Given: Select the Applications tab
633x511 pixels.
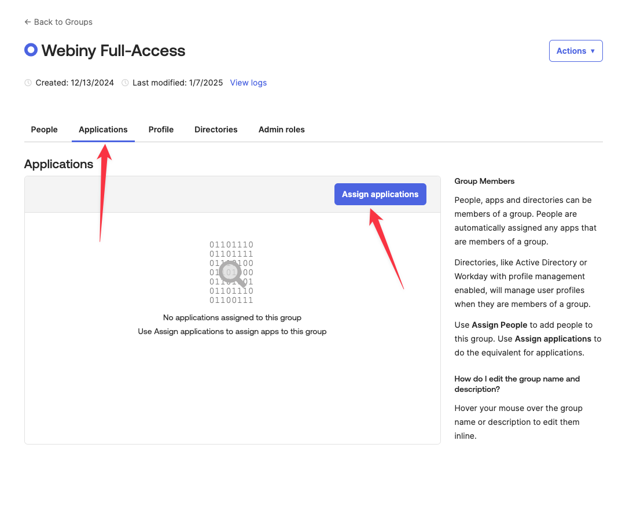Looking at the screenshot, I should pyautogui.click(x=103, y=129).
